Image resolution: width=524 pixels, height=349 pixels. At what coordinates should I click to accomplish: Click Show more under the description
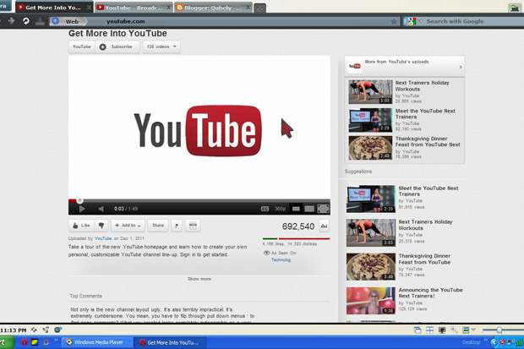[x=199, y=279]
